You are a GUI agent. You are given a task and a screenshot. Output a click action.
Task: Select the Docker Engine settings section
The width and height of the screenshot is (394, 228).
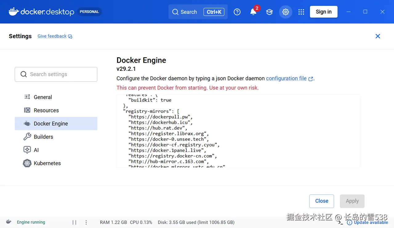[56, 123]
